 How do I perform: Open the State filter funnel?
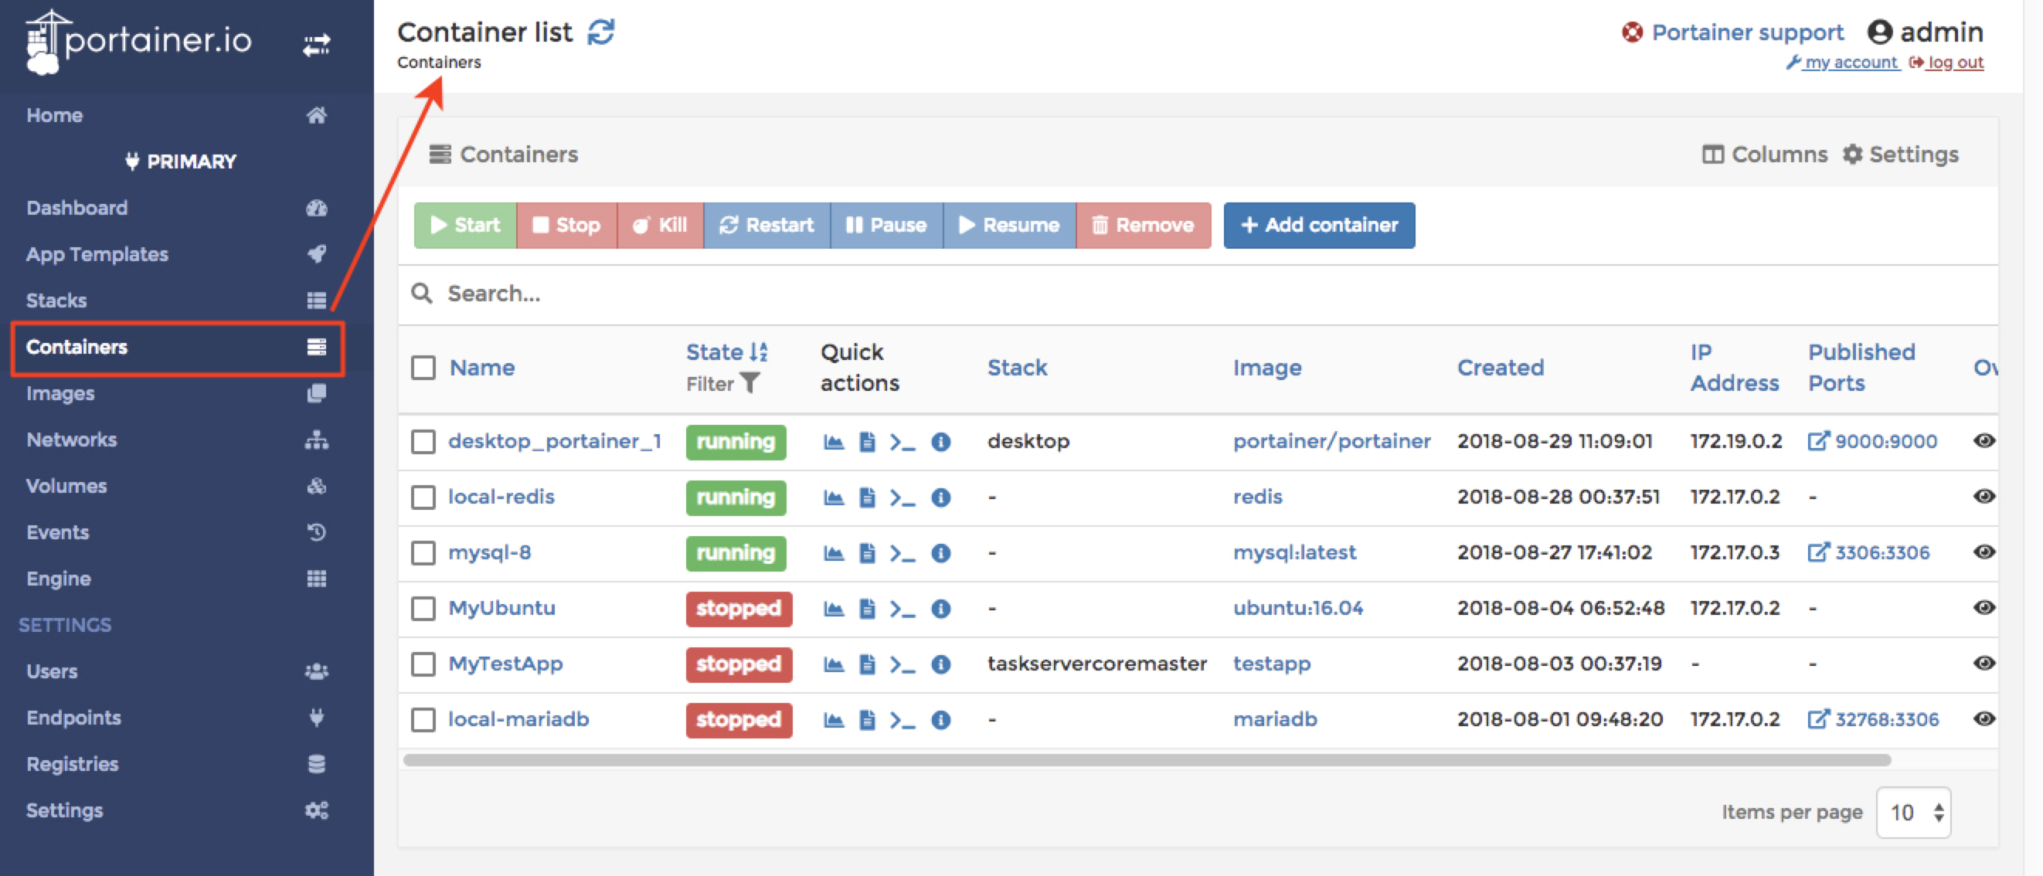point(750,384)
